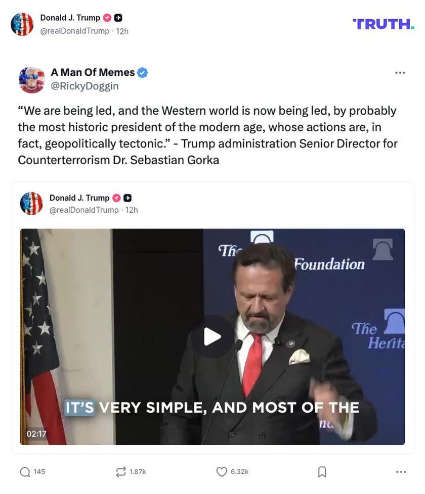
Task: Open the bottom more options ellipsis
Action: (401, 472)
